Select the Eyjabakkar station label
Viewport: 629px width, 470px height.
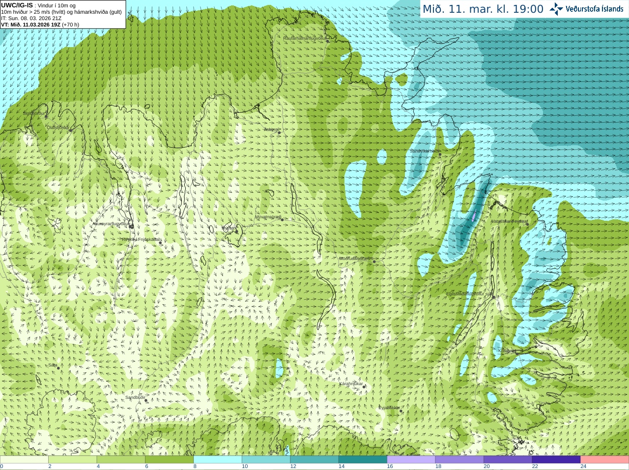[x=389, y=408]
